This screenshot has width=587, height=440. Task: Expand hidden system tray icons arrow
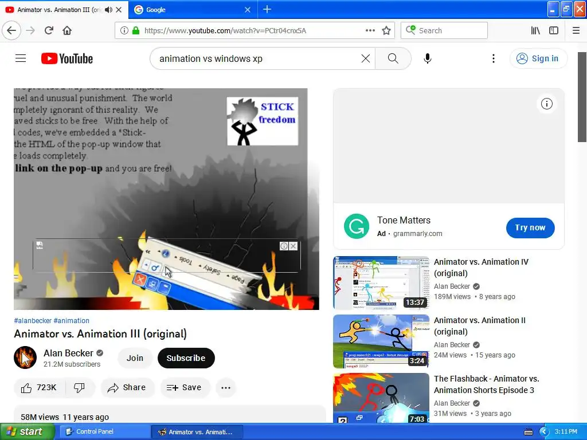click(x=544, y=432)
